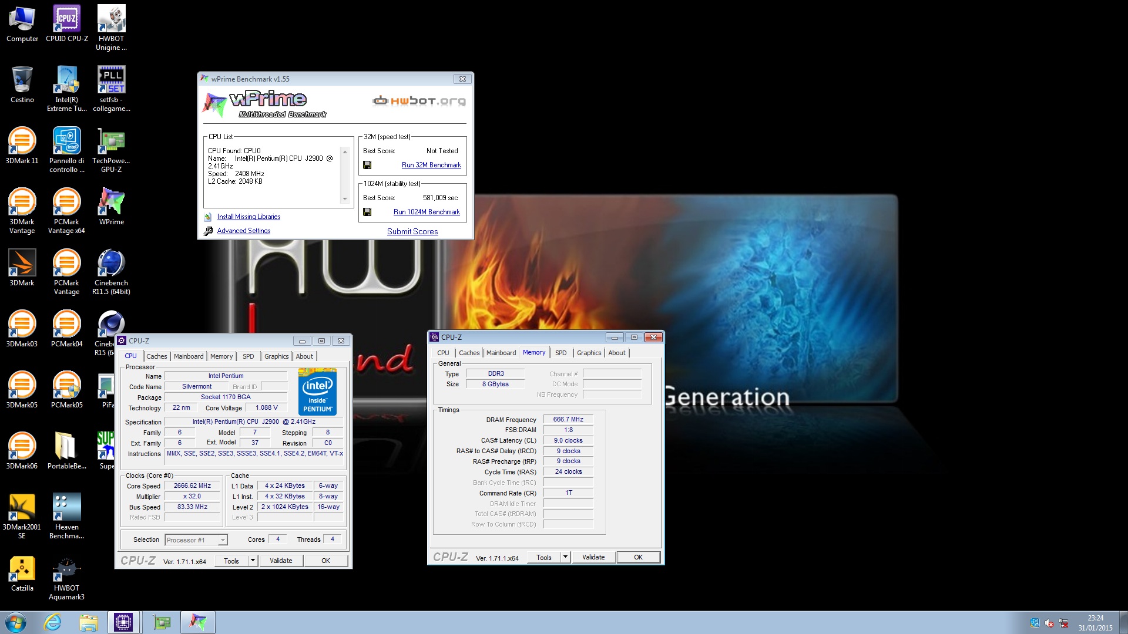
Task: Open Advanced Settings in wPrime
Action: (244, 231)
